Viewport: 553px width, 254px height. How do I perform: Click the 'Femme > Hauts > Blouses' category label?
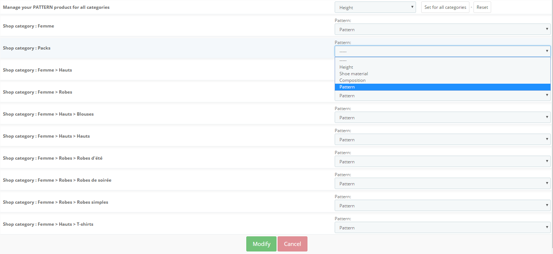[x=48, y=114]
